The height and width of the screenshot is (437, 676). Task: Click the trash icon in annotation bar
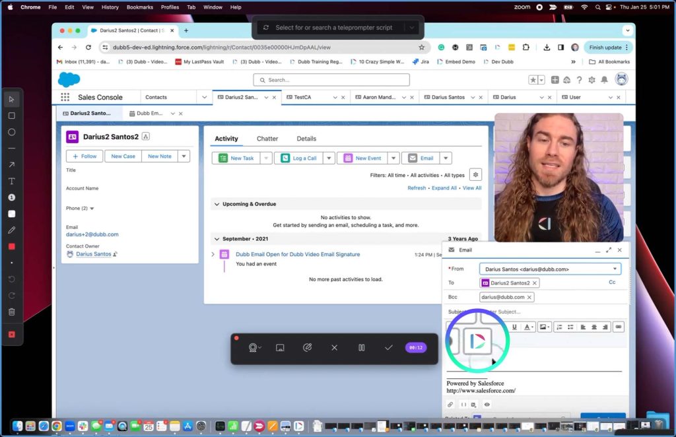pos(12,312)
